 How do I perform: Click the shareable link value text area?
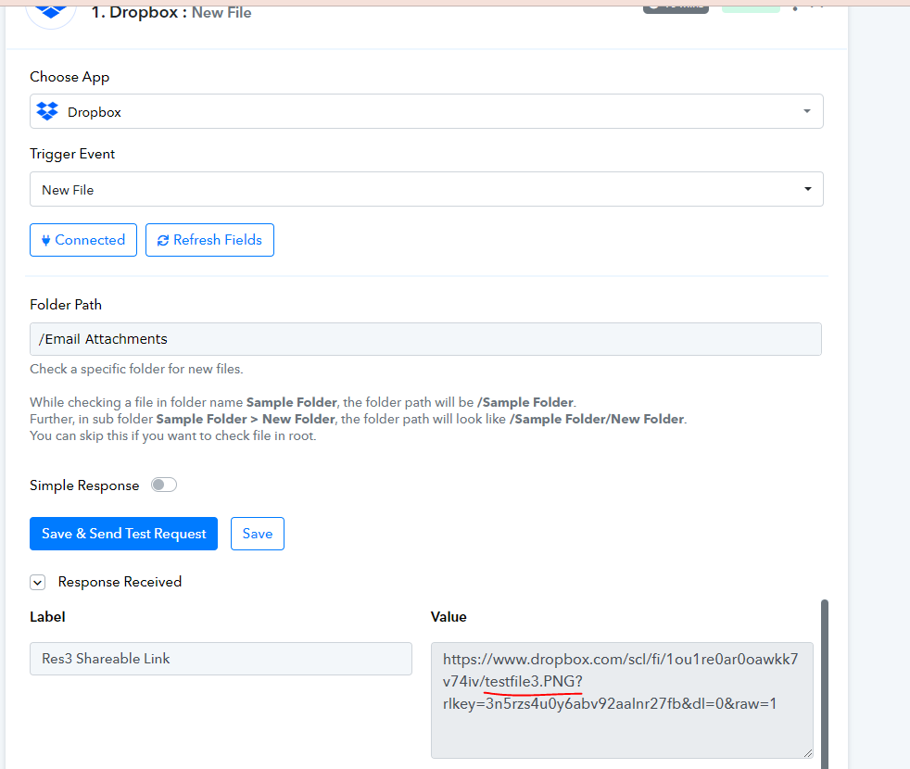622,700
